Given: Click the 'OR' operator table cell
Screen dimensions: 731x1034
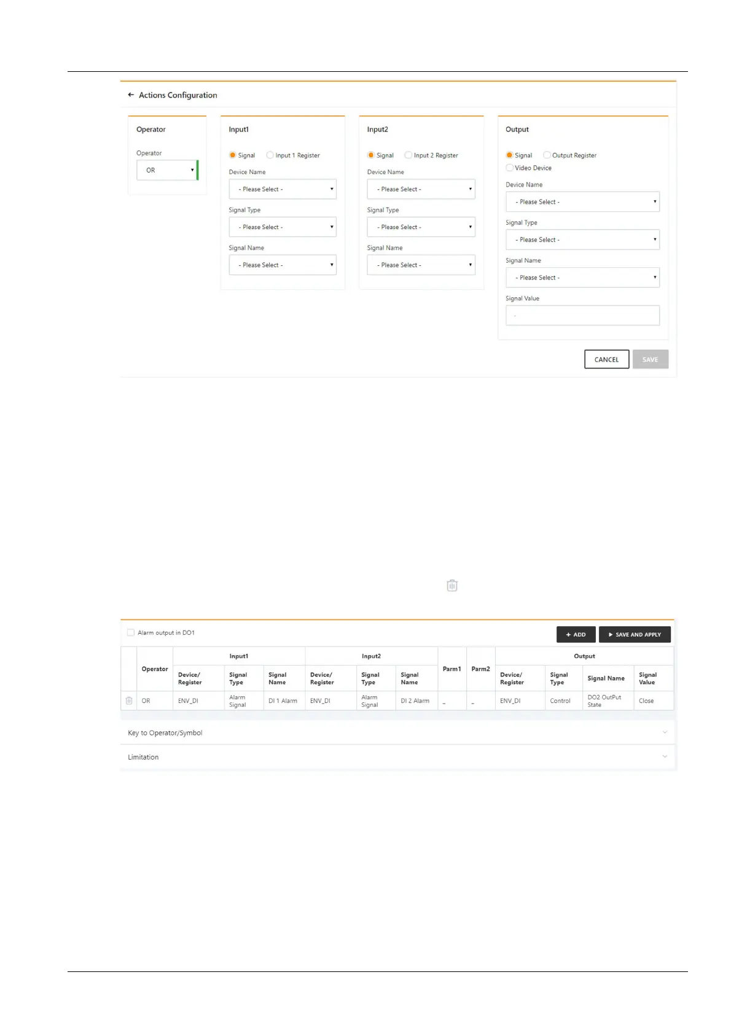Looking at the screenshot, I should 155,701.
